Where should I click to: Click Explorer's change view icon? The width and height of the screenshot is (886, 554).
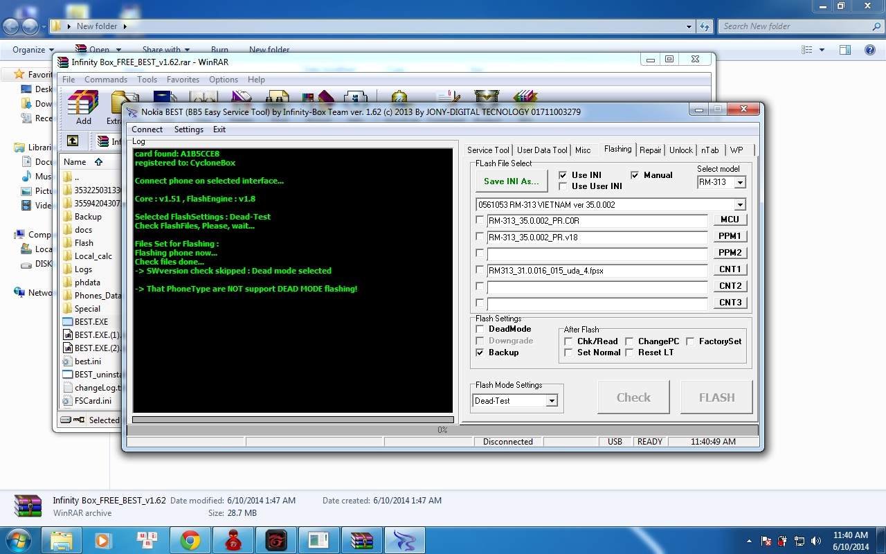click(x=807, y=50)
